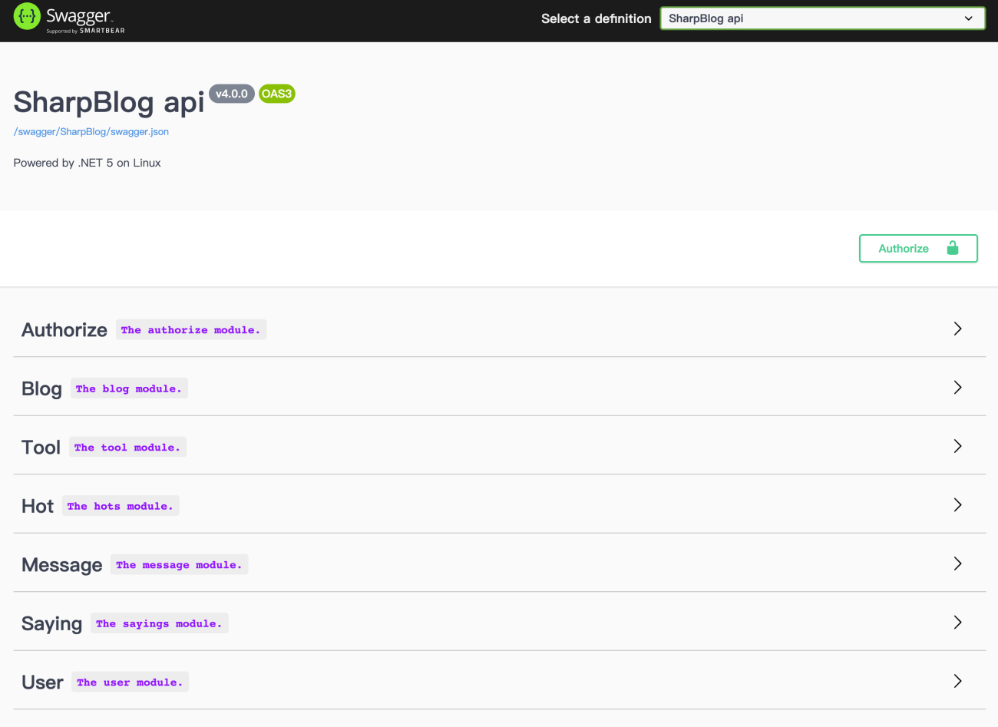Open the /swagger/SharpBlog/swagger.json link
The height and width of the screenshot is (727, 998).
91,131
